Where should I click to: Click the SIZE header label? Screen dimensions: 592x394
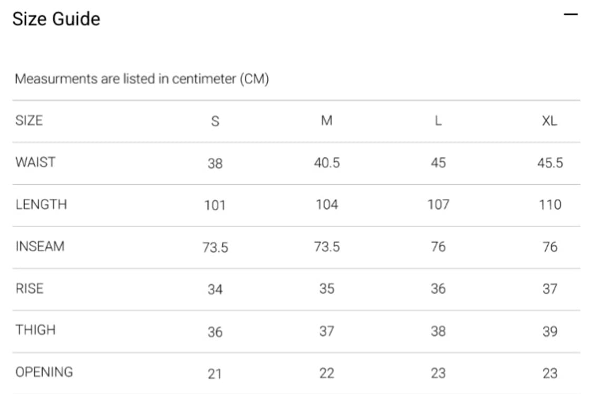[29, 120]
